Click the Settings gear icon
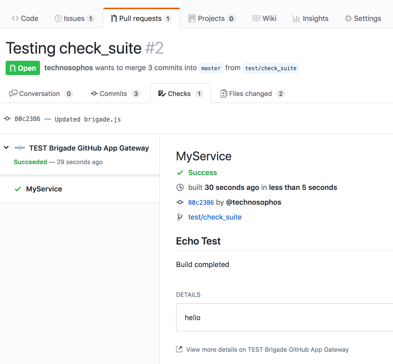This screenshot has width=393, height=364. pyautogui.click(x=348, y=18)
